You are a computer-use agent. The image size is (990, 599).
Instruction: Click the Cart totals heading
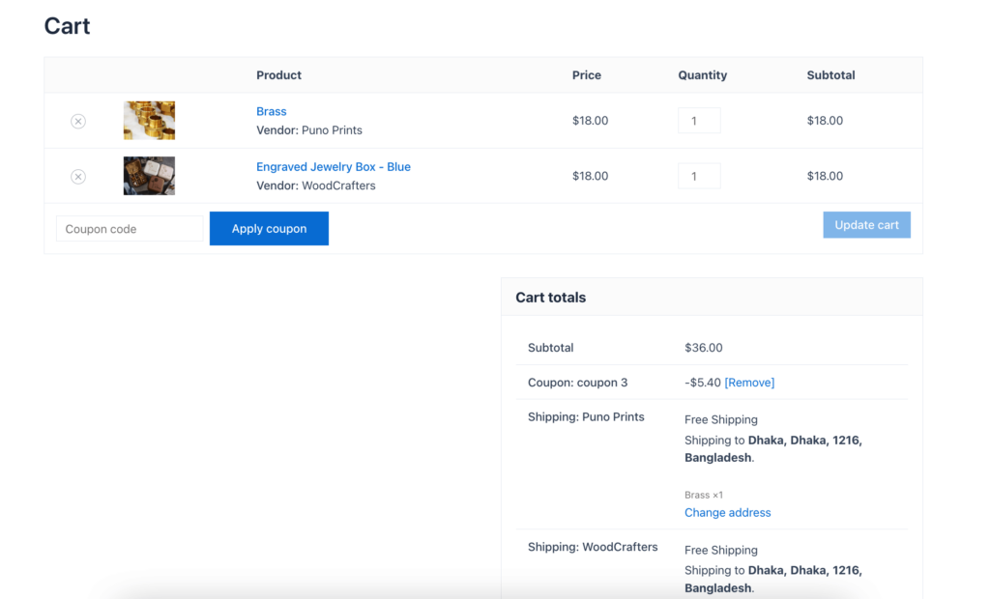(550, 297)
